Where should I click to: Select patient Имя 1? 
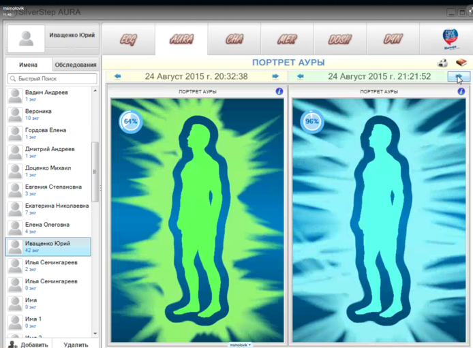48,322
